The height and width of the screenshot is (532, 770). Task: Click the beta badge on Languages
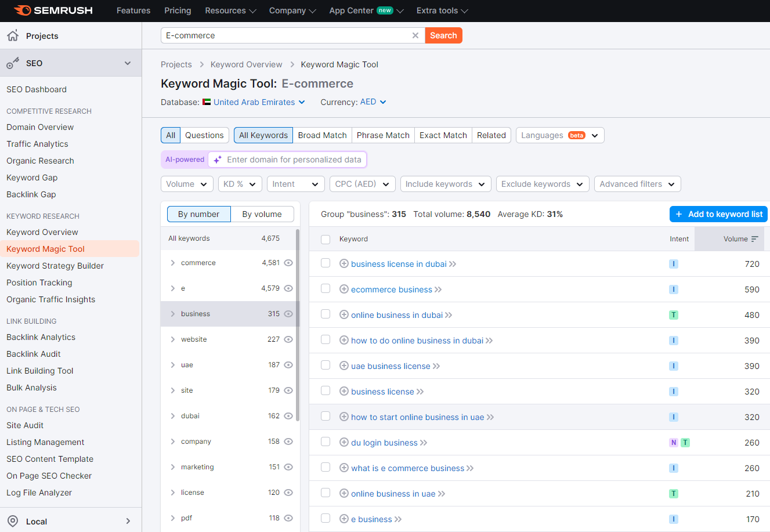(x=577, y=135)
